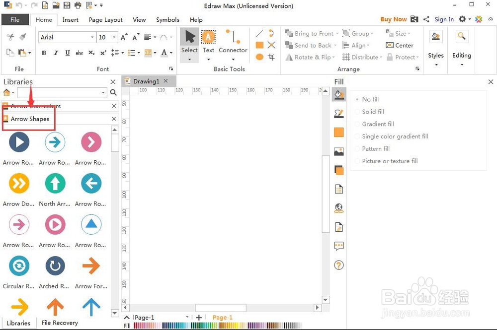Image resolution: width=497 pixels, height=330 pixels.
Task: Open the Help tab
Action: coord(196,20)
